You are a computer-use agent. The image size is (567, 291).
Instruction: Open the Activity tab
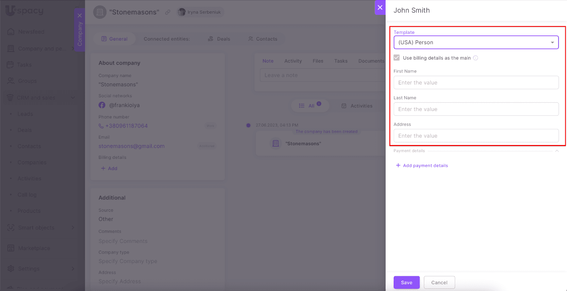[x=293, y=61]
